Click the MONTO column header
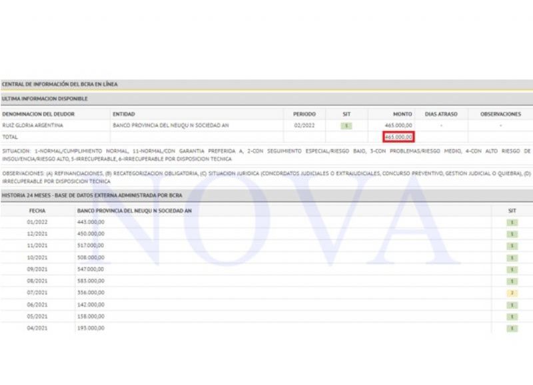Viewport: 533px width, 385px height. [403, 114]
